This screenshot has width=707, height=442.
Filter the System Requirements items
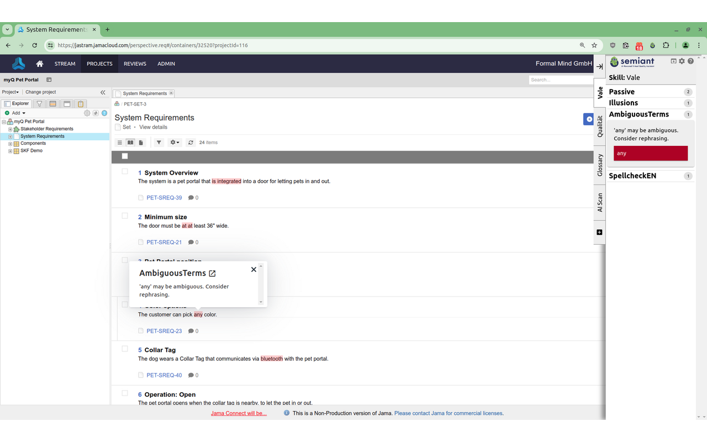tap(159, 143)
